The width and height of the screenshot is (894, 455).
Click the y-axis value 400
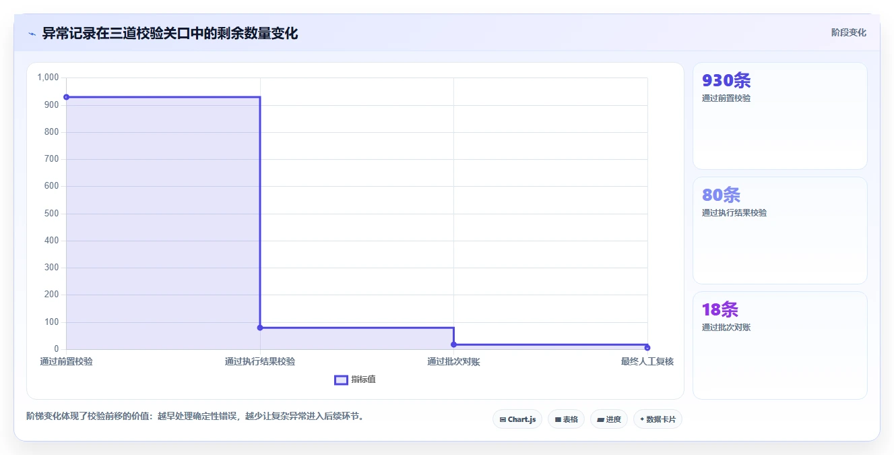click(52, 241)
